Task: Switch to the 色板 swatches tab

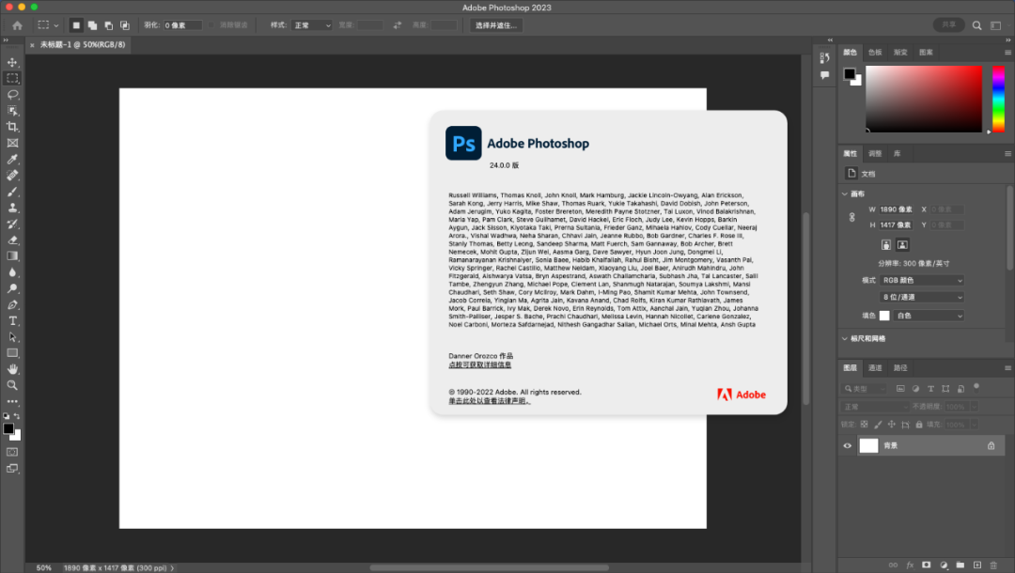Action: (x=875, y=53)
